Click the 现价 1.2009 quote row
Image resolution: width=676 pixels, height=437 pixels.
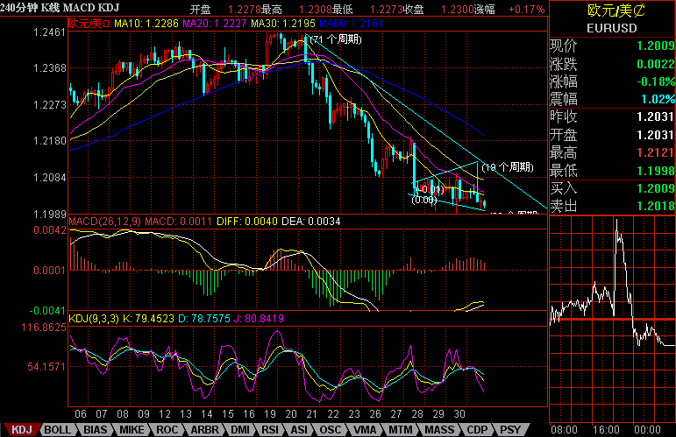pyautogui.click(x=612, y=46)
